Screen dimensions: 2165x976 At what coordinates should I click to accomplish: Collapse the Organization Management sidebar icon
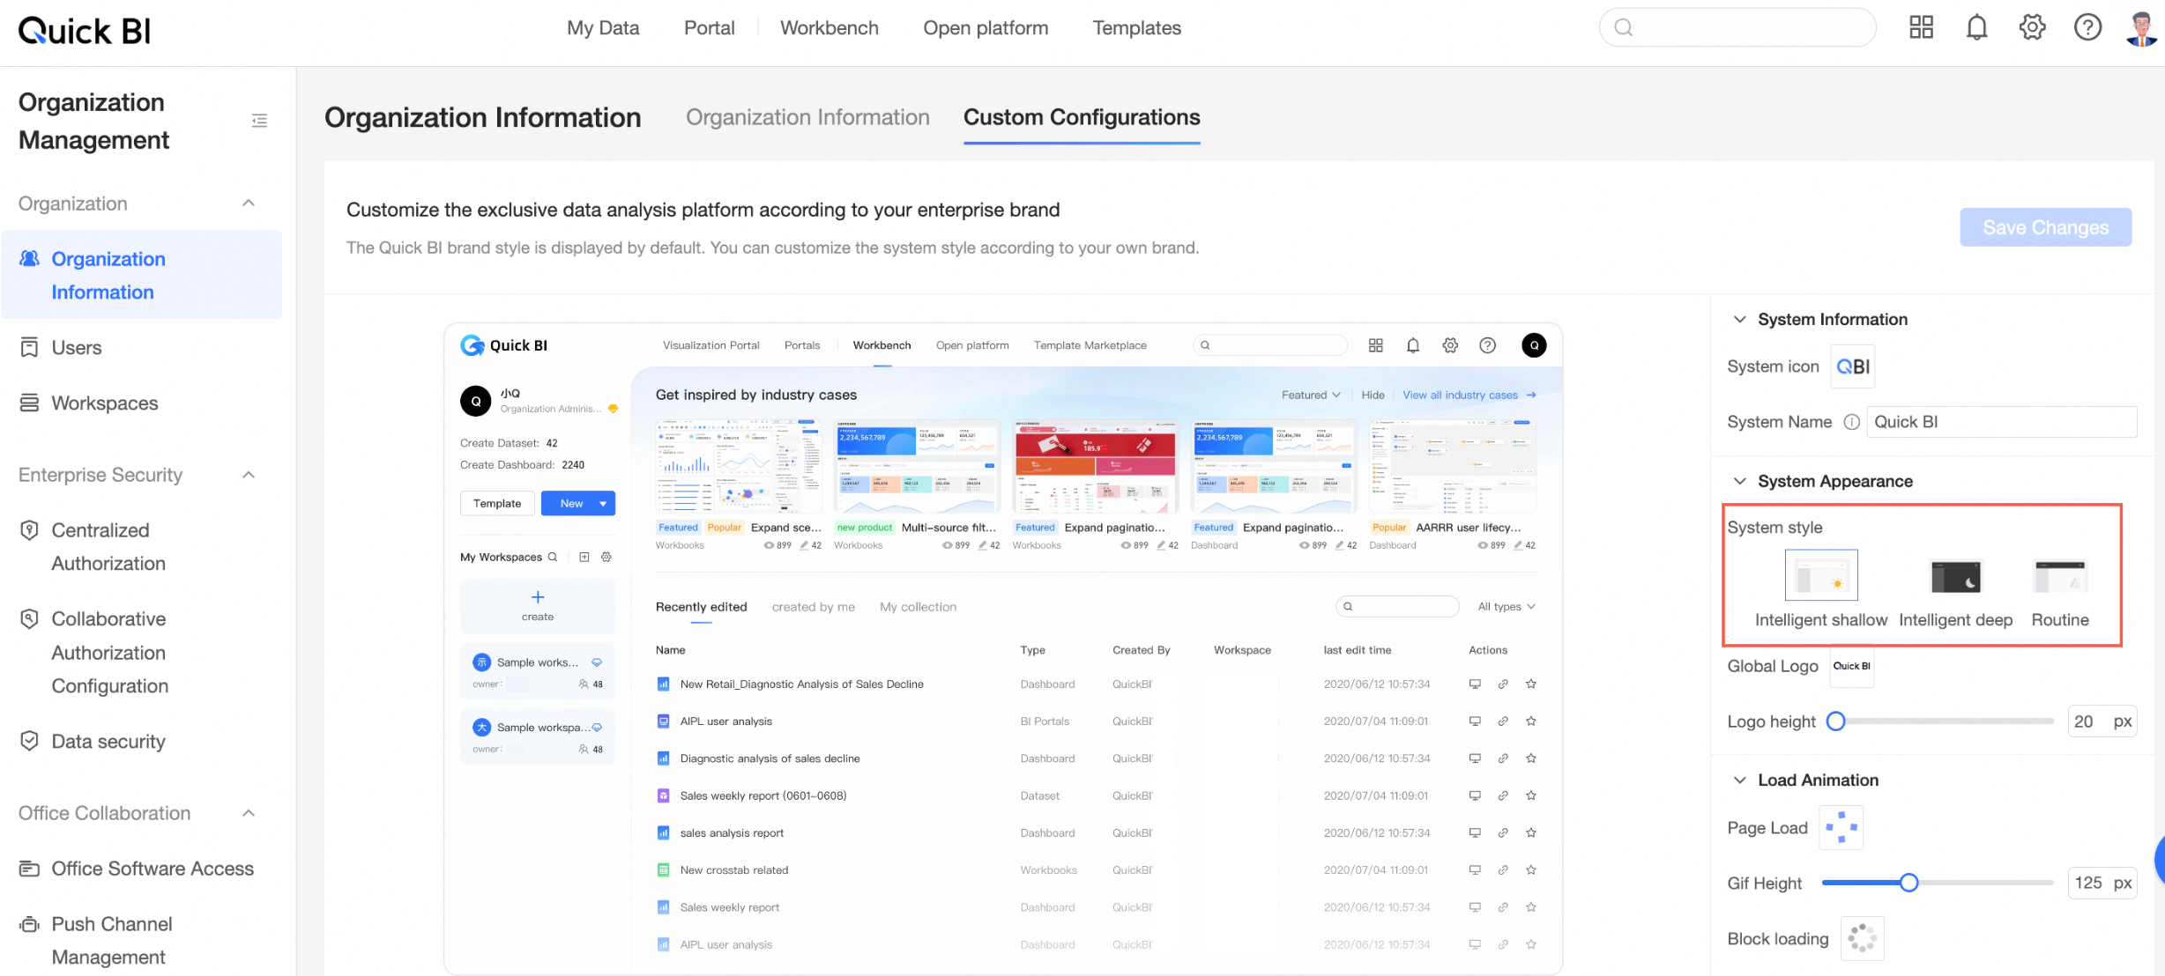pos(259,121)
